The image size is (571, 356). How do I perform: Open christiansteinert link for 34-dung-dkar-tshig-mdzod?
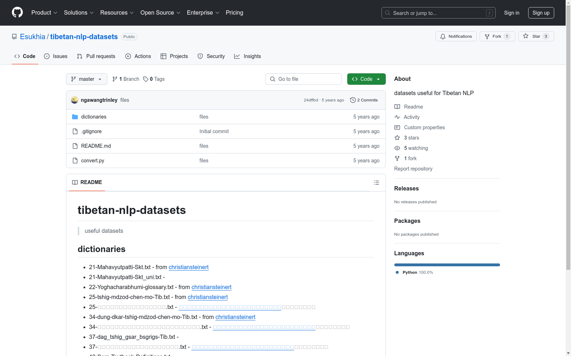(236, 317)
